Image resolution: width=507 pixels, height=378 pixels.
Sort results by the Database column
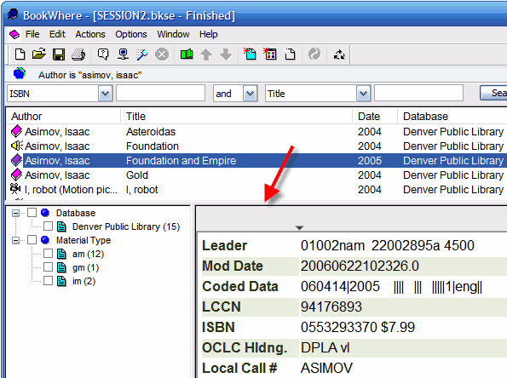(452, 117)
